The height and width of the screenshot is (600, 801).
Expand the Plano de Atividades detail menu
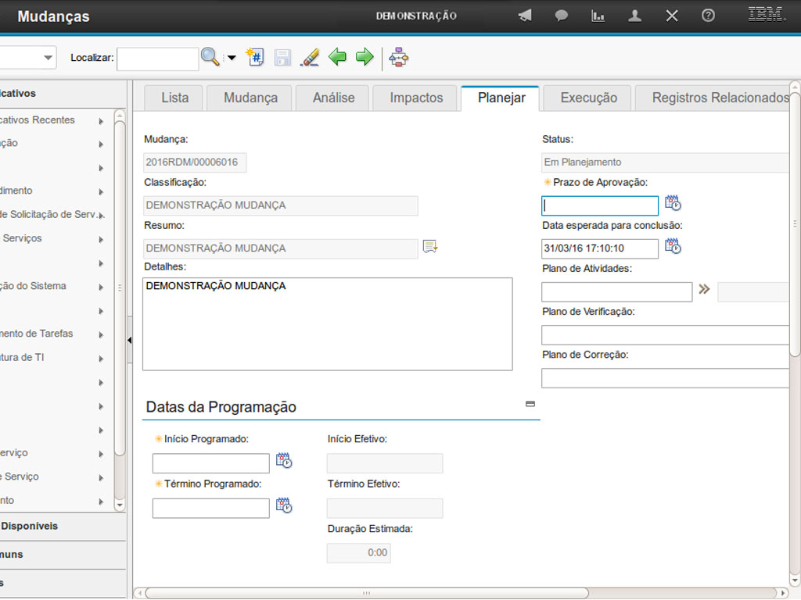tap(704, 289)
